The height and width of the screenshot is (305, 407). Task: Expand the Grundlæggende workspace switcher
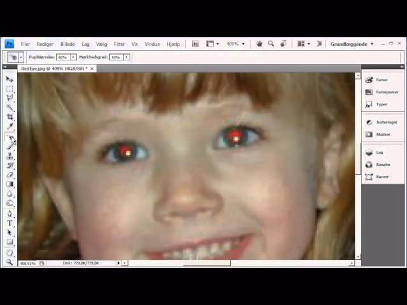click(x=352, y=44)
